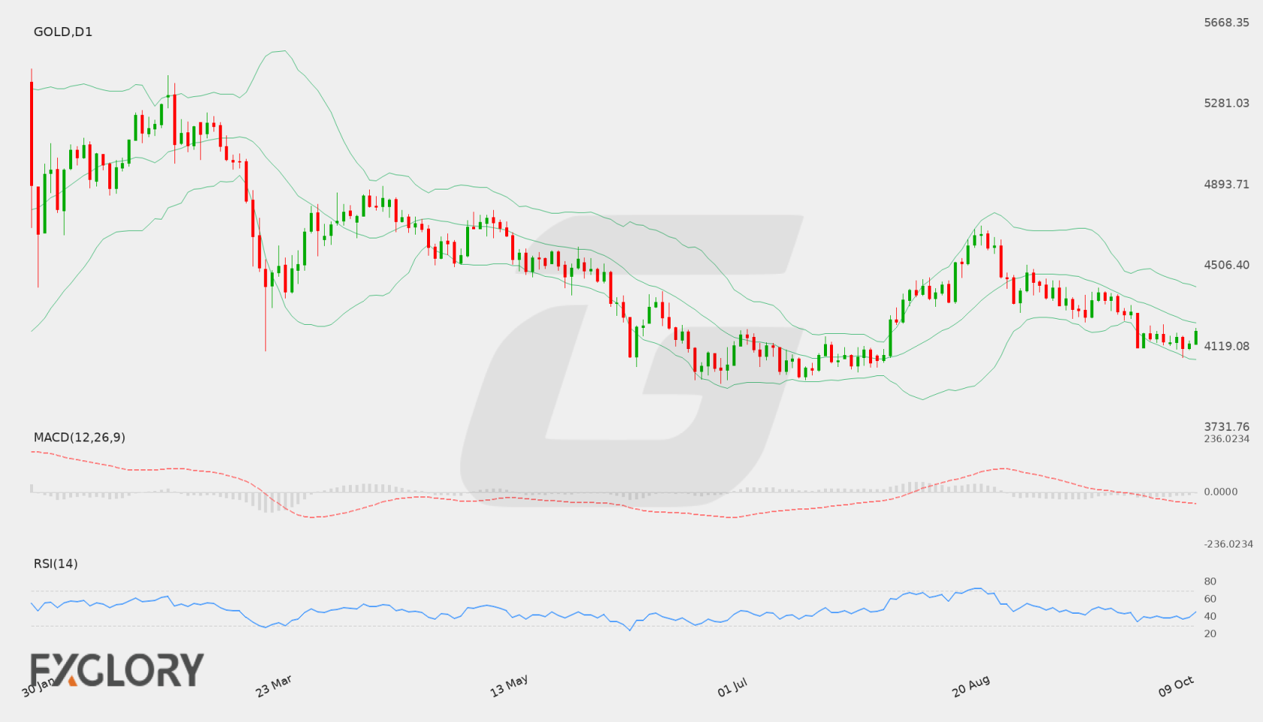The image size is (1263, 722).
Task: Click the 3731.76 price axis label
Action: (1226, 426)
